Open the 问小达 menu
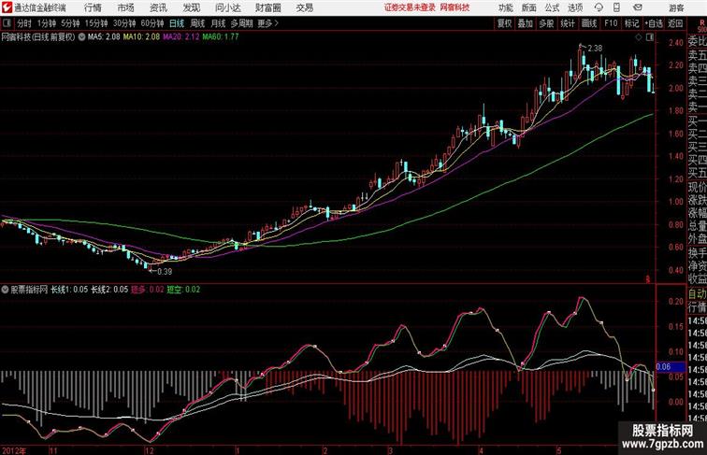 [227, 7]
